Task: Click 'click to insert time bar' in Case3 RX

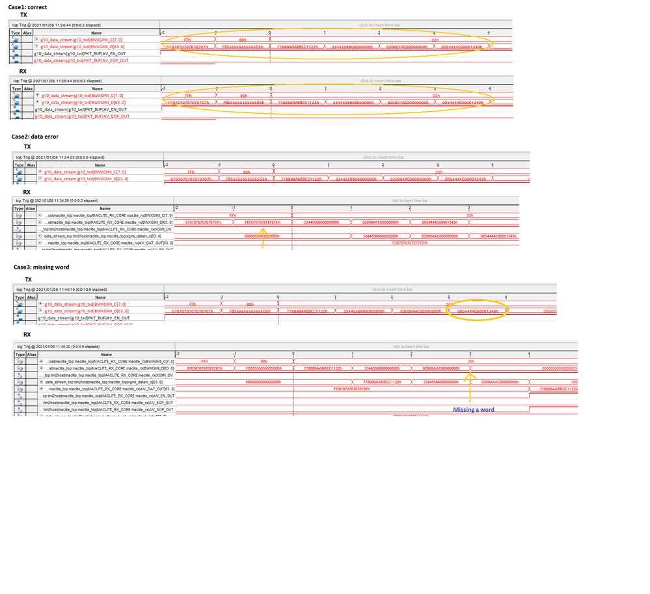Action: tap(411, 347)
